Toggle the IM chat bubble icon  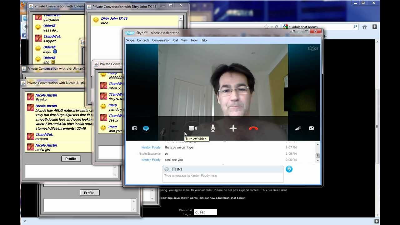tap(146, 128)
